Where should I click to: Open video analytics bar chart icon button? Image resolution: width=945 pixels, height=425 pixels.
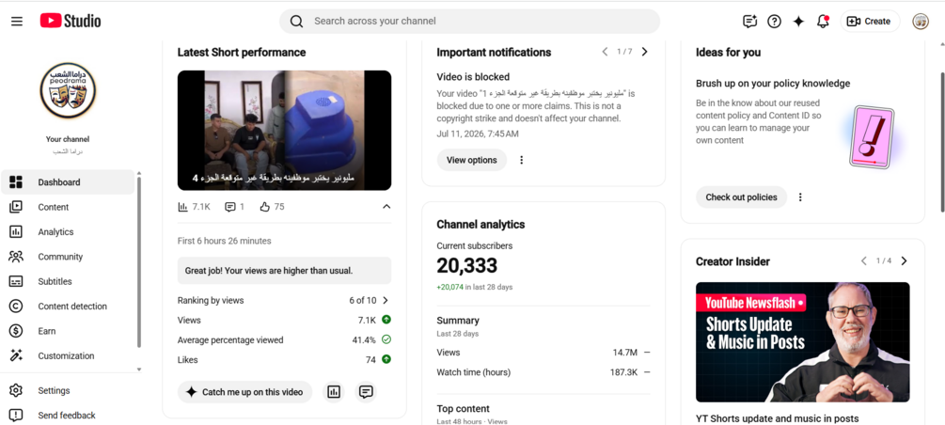click(333, 392)
